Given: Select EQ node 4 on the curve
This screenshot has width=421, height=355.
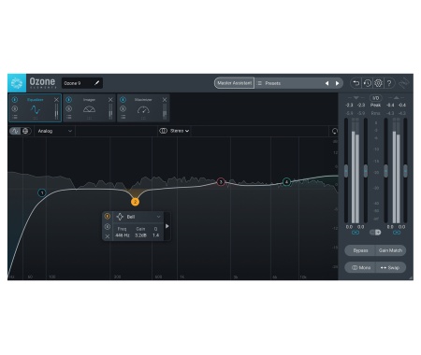Looking at the screenshot, I should 286,181.
